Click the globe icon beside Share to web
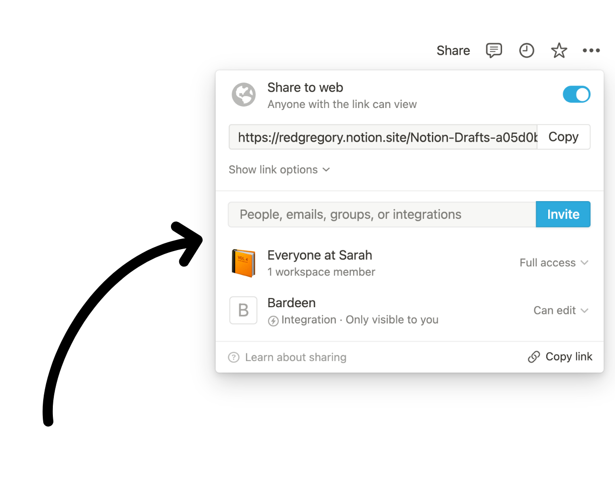615x480 pixels. pos(244,95)
